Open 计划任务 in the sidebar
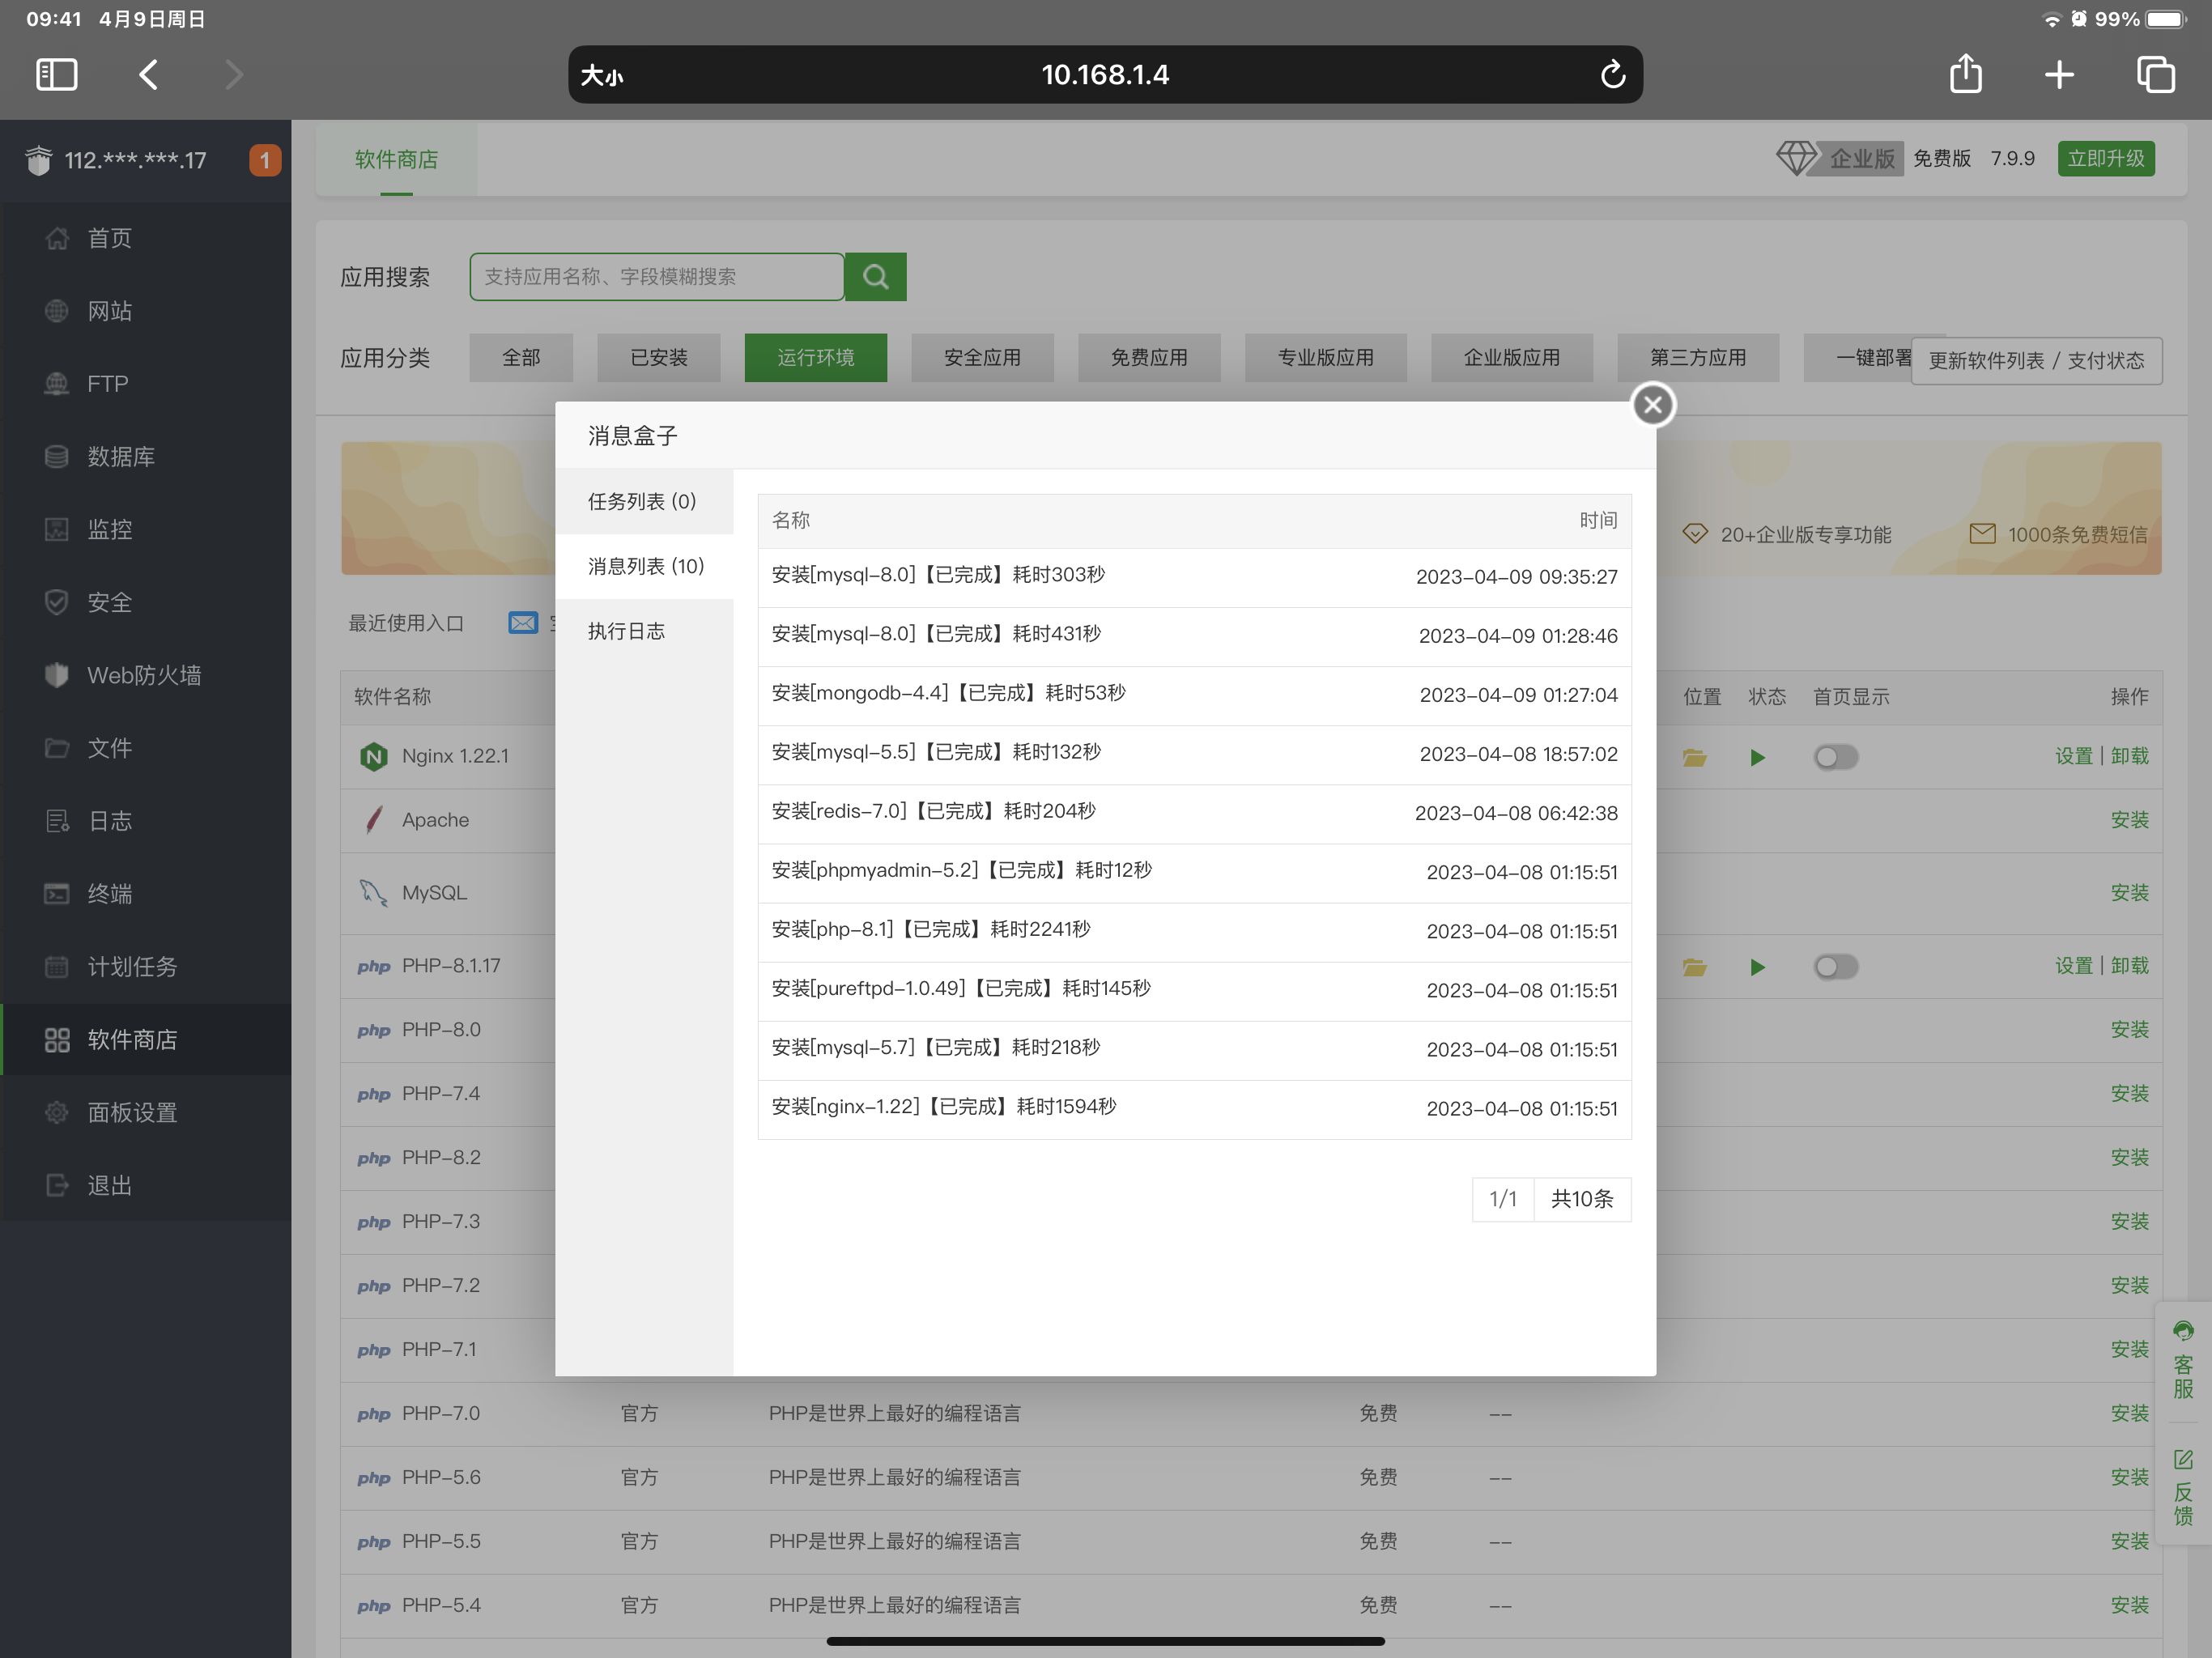Screen dimensions: 2212x1658 pyautogui.click(x=146, y=967)
